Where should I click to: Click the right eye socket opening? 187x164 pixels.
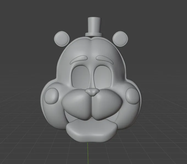[103, 77]
